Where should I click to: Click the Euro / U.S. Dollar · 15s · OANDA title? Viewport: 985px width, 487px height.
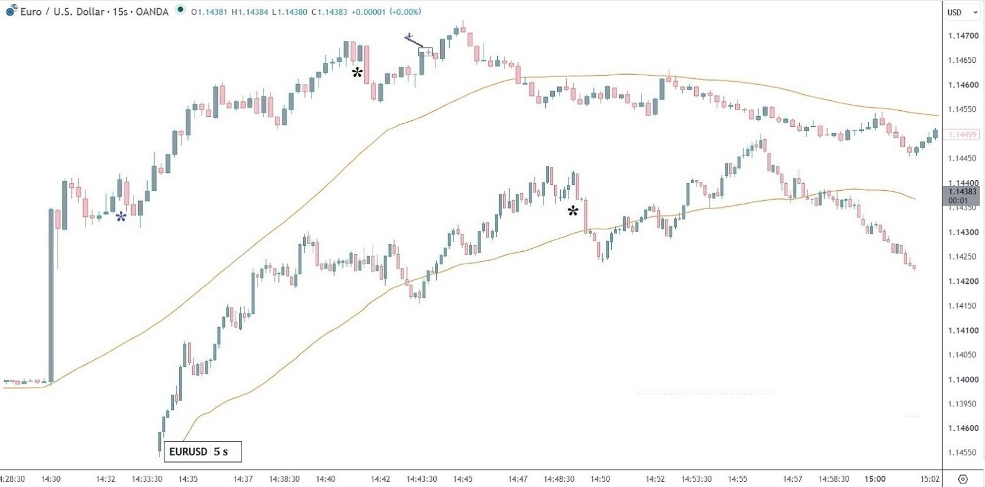pos(94,12)
